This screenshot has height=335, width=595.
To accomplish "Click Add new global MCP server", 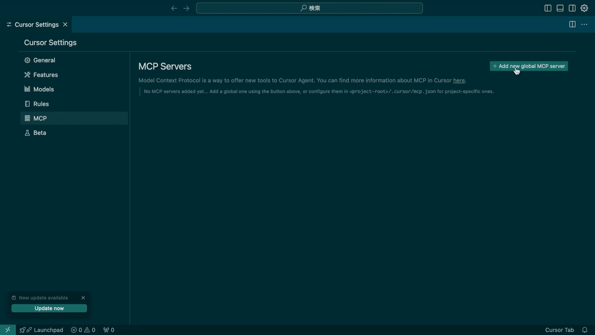I will (x=529, y=66).
